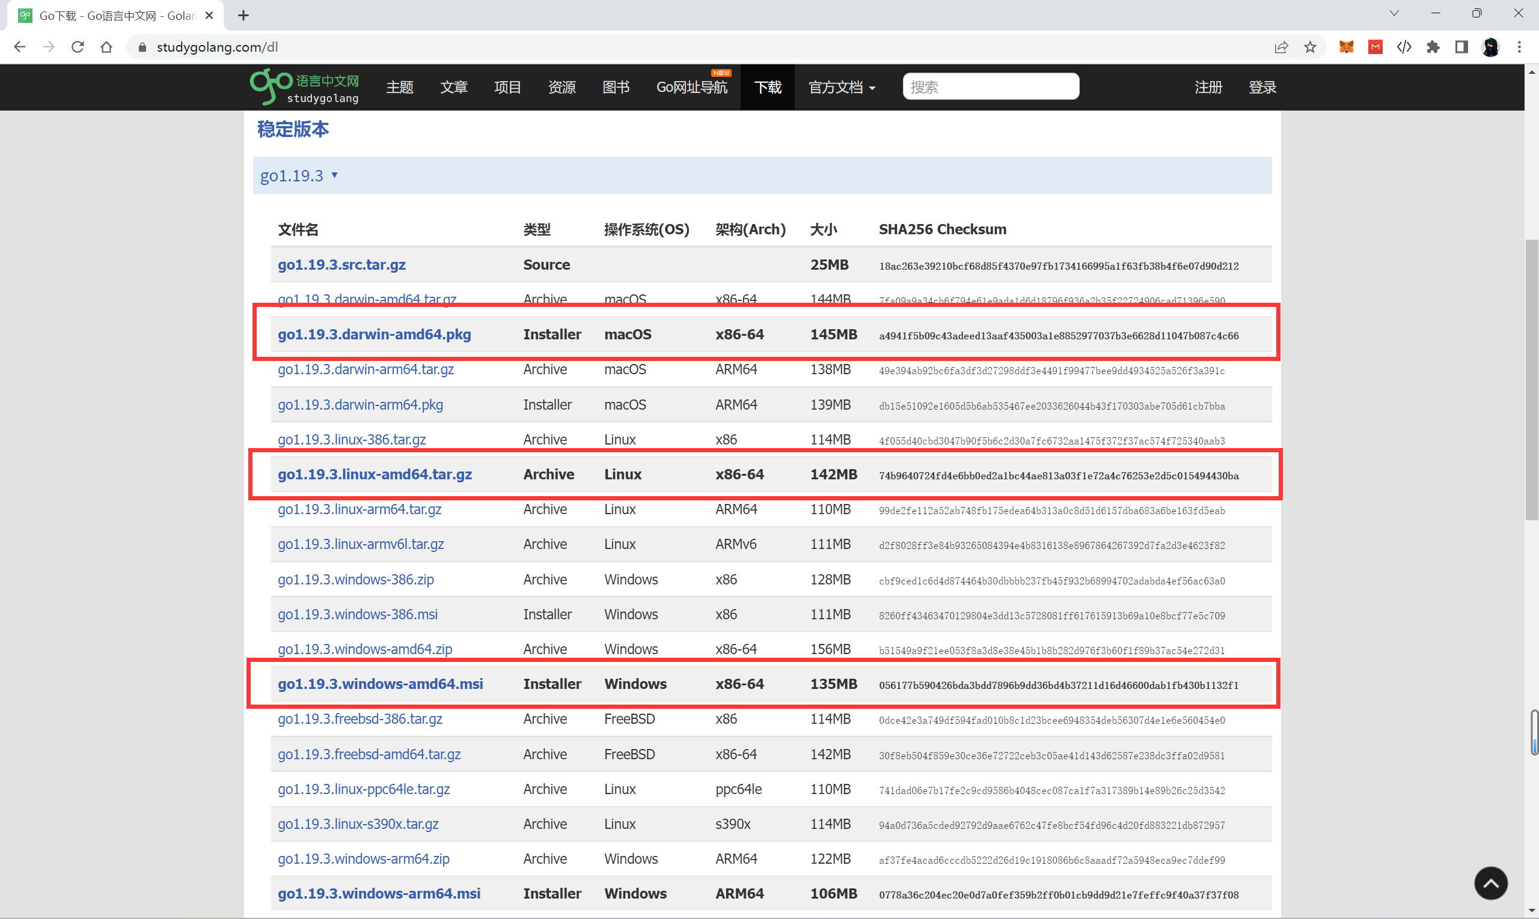The height and width of the screenshot is (919, 1539).
Task: Open 图书 in the navigation bar
Action: 616,87
